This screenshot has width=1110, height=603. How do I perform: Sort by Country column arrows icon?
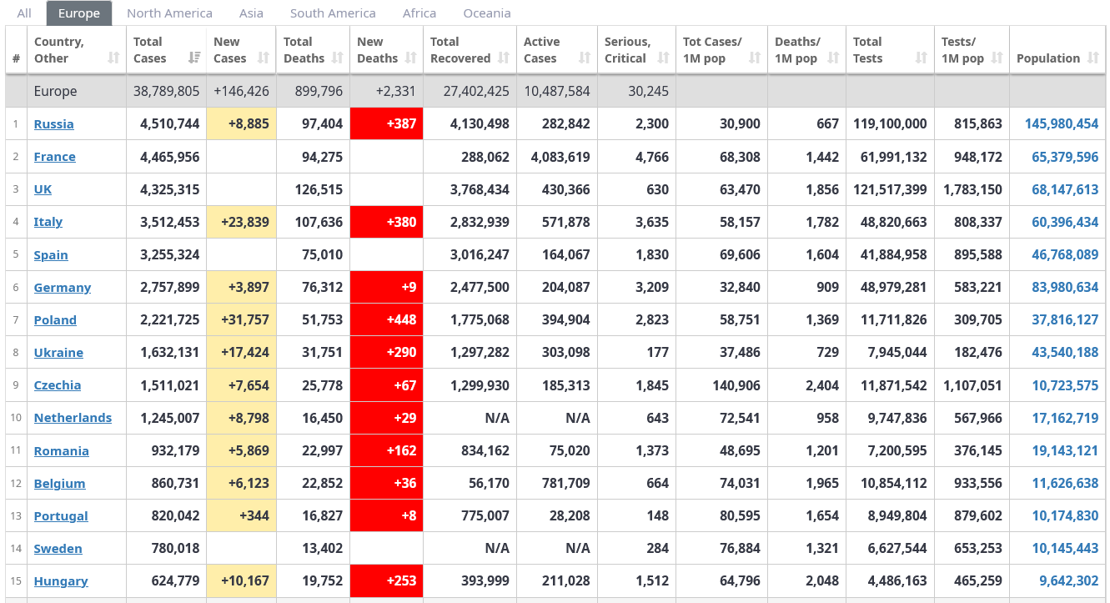coord(113,58)
